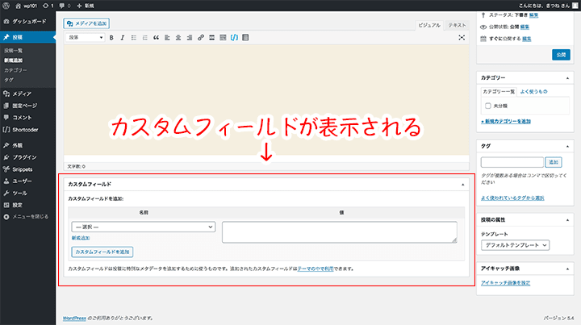Open the ユーザー sidebar menu
581x325 pixels.
coord(27,181)
